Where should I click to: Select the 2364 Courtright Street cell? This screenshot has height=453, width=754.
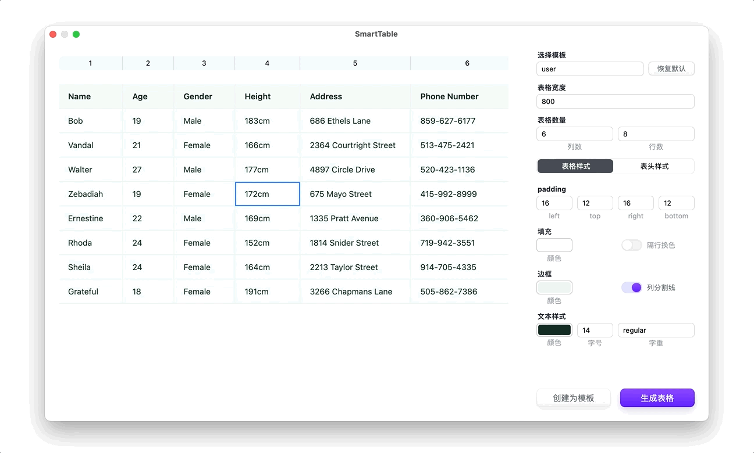click(x=355, y=145)
